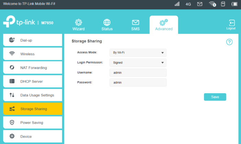Select Power Saving in sidebar
Viewport: 241px width, 144px height.
[33, 122]
